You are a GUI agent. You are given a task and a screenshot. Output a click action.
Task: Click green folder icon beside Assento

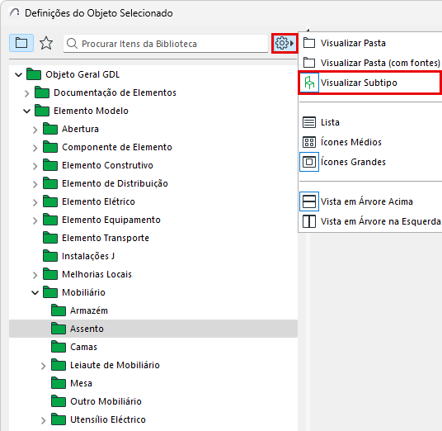click(x=59, y=329)
